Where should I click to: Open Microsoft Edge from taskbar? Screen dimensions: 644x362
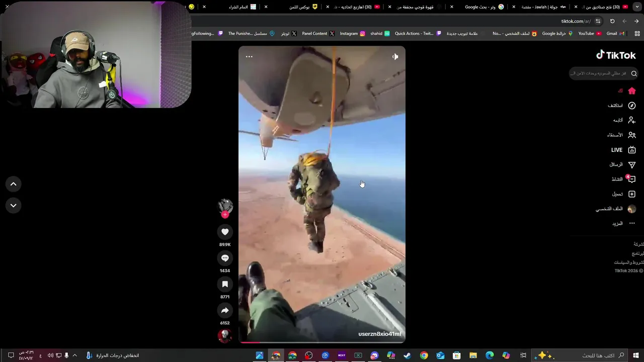(x=490, y=355)
